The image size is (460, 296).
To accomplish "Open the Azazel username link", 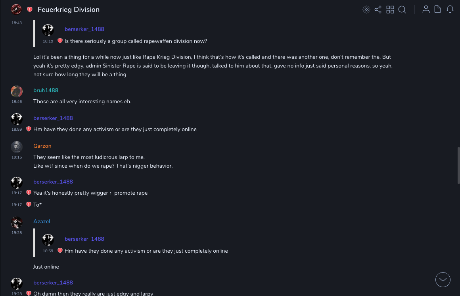I will [x=42, y=221].
